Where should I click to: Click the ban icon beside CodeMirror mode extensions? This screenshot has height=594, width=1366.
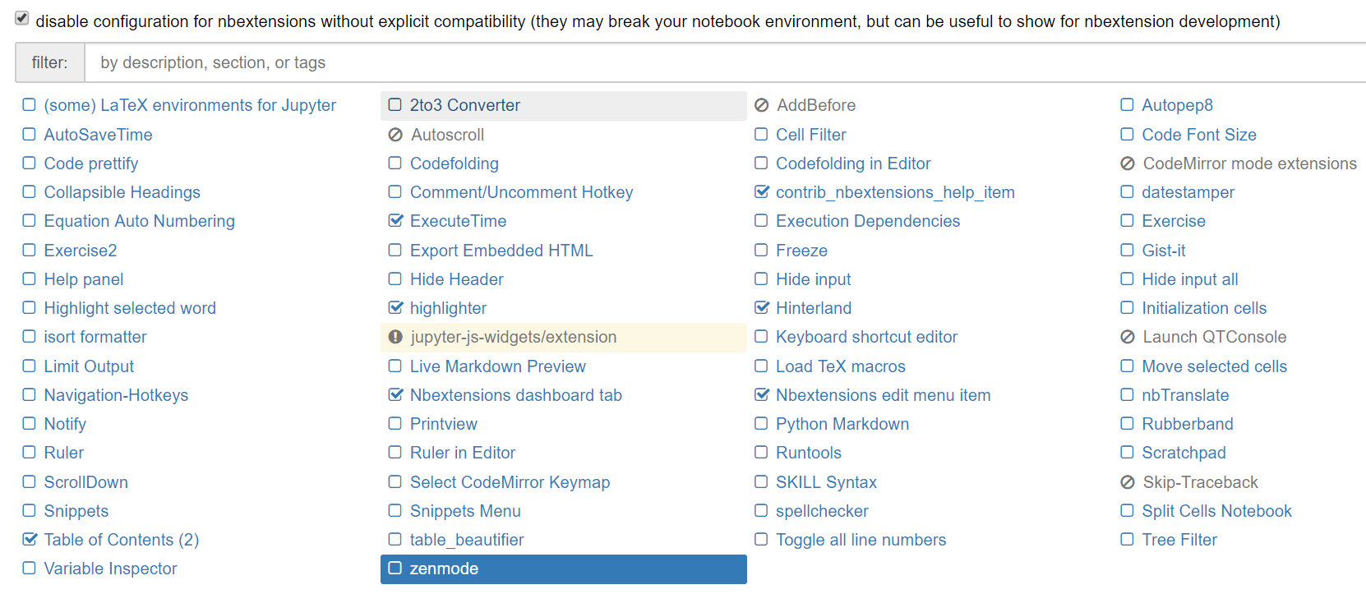(1128, 163)
